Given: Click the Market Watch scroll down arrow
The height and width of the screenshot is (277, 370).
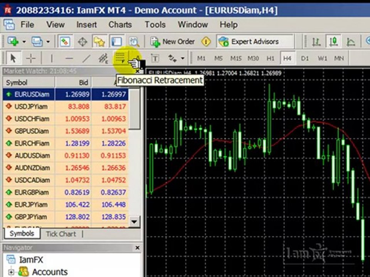Looking at the screenshot, I should click(x=135, y=222).
